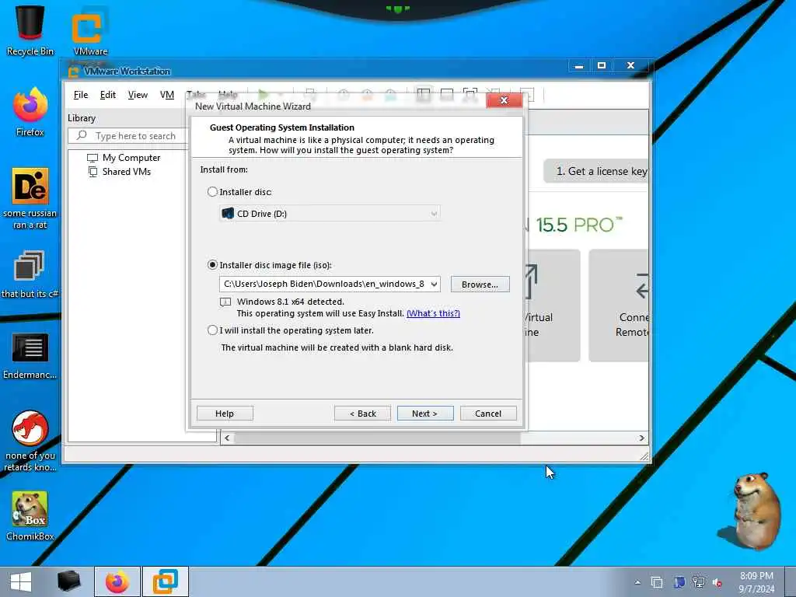796x597 pixels.
Task: Cancel the New Virtual Machine Wizard
Action: [x=488, y=414]
